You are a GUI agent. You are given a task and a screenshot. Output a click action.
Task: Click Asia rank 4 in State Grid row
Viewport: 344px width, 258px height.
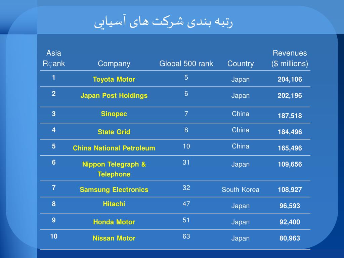(54, 130)
